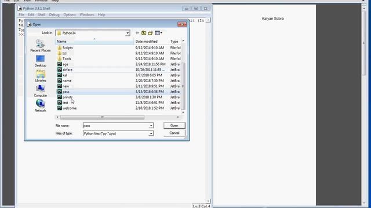Open the Windows menu in Python Shell
This screenshot has width=371, height=208.
87,14
